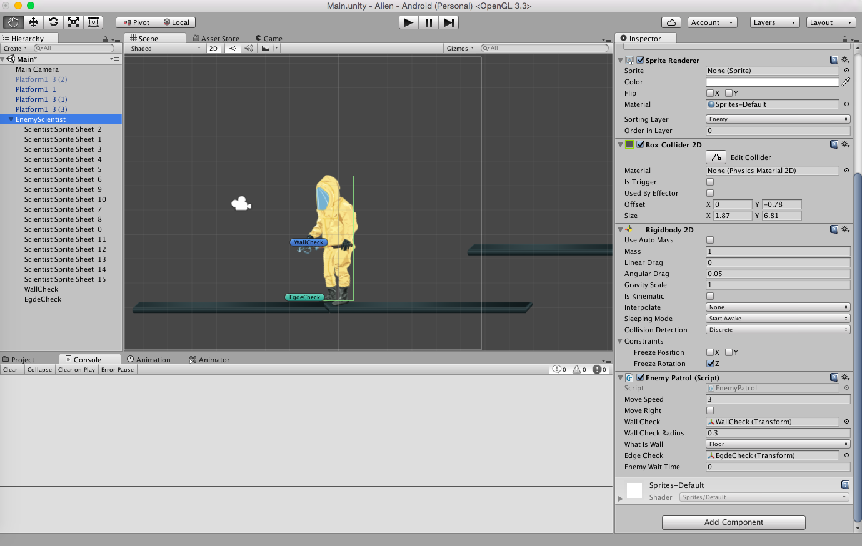Screen dimensions: 862x546
Task: Select the Hand tool
Action: [x=13, y=22]
